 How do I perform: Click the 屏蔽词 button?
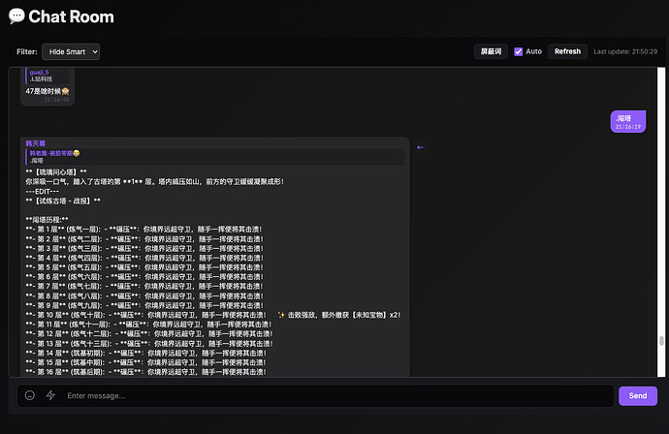tap(491, 51)
